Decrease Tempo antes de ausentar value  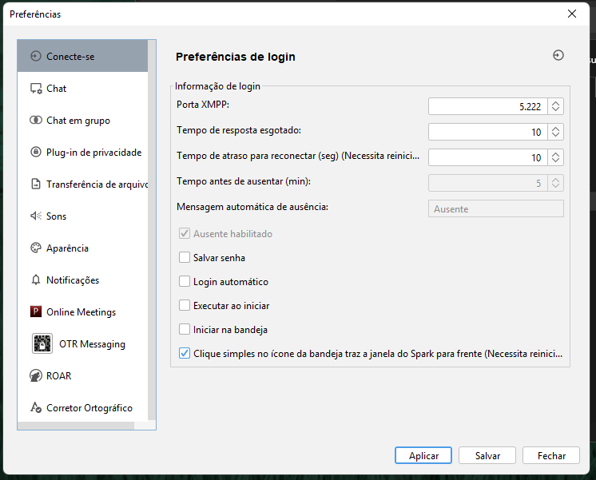(555, 187)
